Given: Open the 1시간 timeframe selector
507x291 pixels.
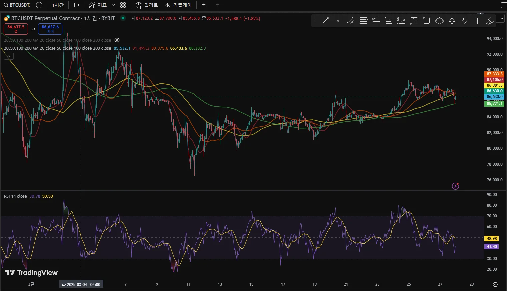Looking at the screenshot, I should point(58,5).
